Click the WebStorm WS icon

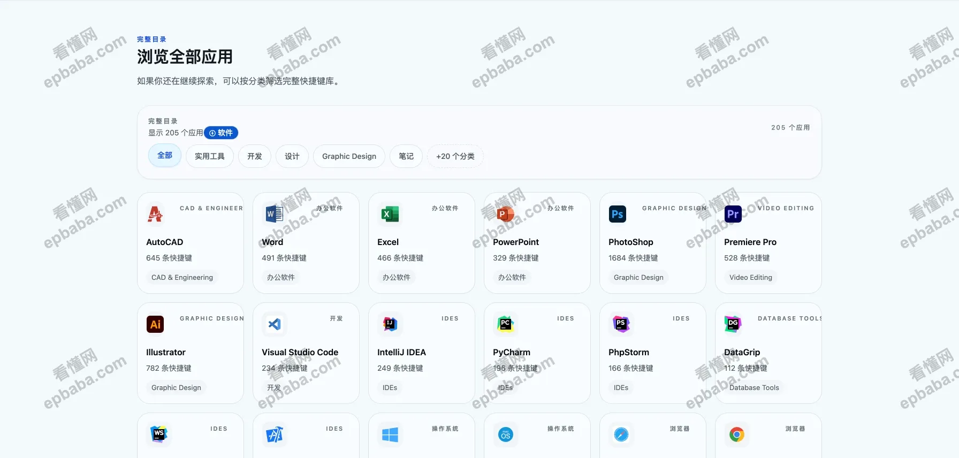[159, 434]
